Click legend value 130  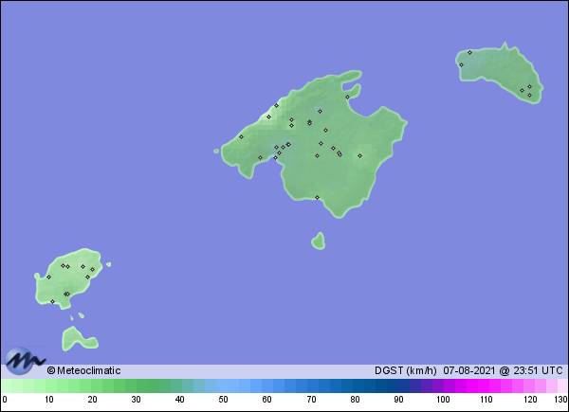pos(560,400)
